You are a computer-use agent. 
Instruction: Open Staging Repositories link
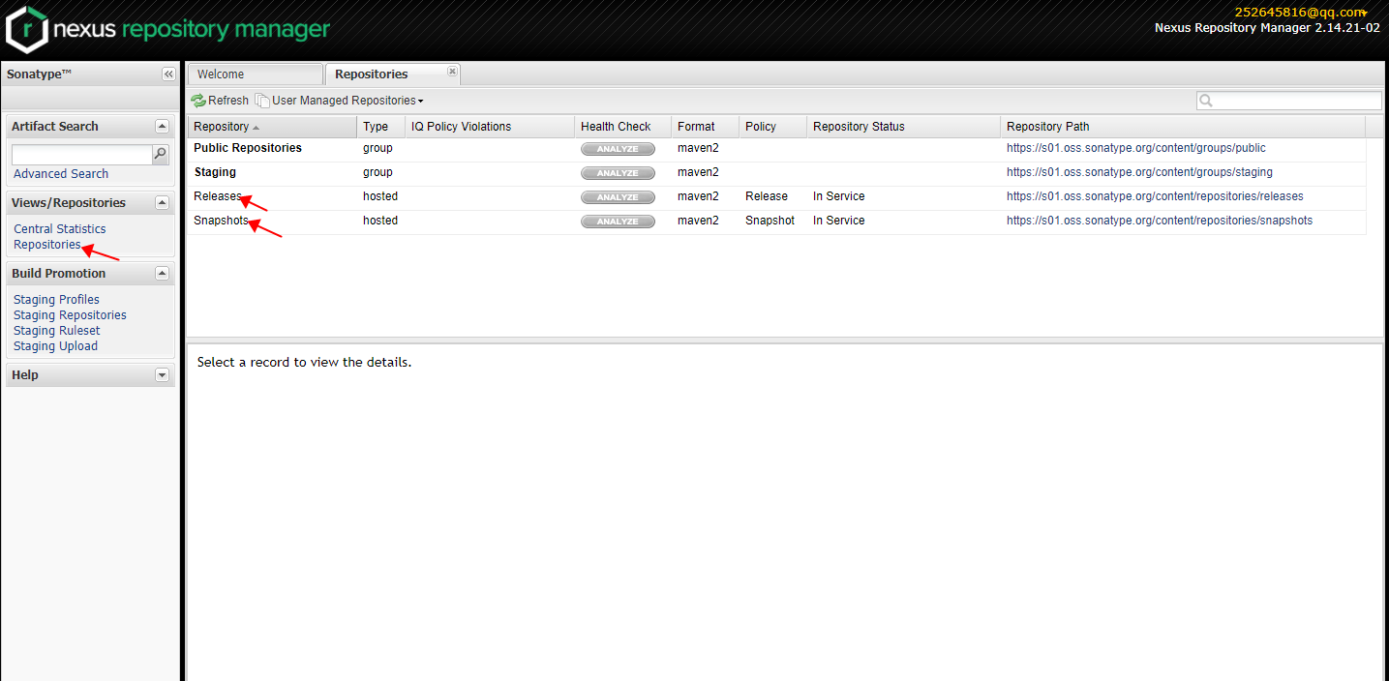70,315
